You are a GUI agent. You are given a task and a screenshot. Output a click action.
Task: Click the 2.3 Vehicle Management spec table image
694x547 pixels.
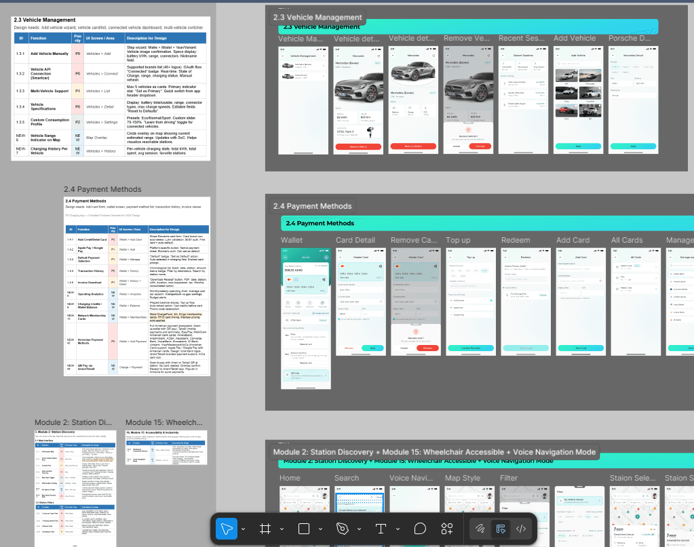111,88
